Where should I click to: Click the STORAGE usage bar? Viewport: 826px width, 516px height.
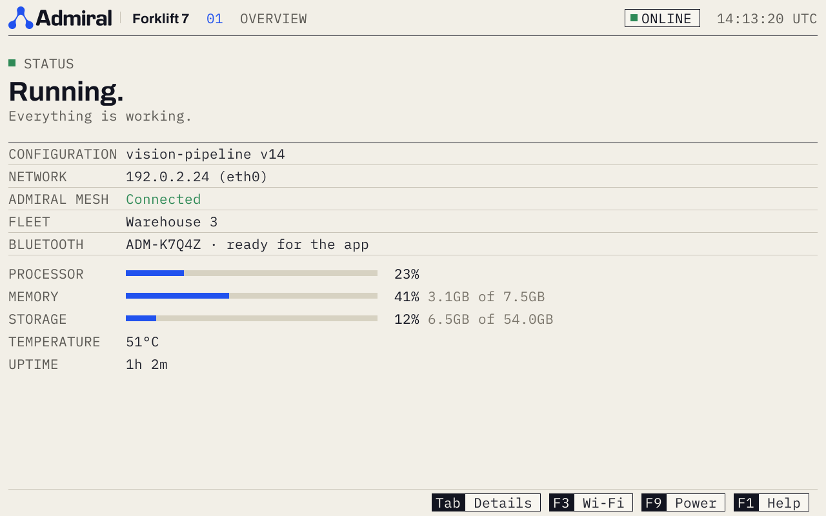252,319
